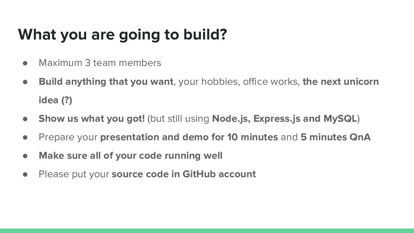The height and width of the screenshot is (233, 414).
Task: Click 'Make sure all of your code running well'
Action: (x=131, y=156)
